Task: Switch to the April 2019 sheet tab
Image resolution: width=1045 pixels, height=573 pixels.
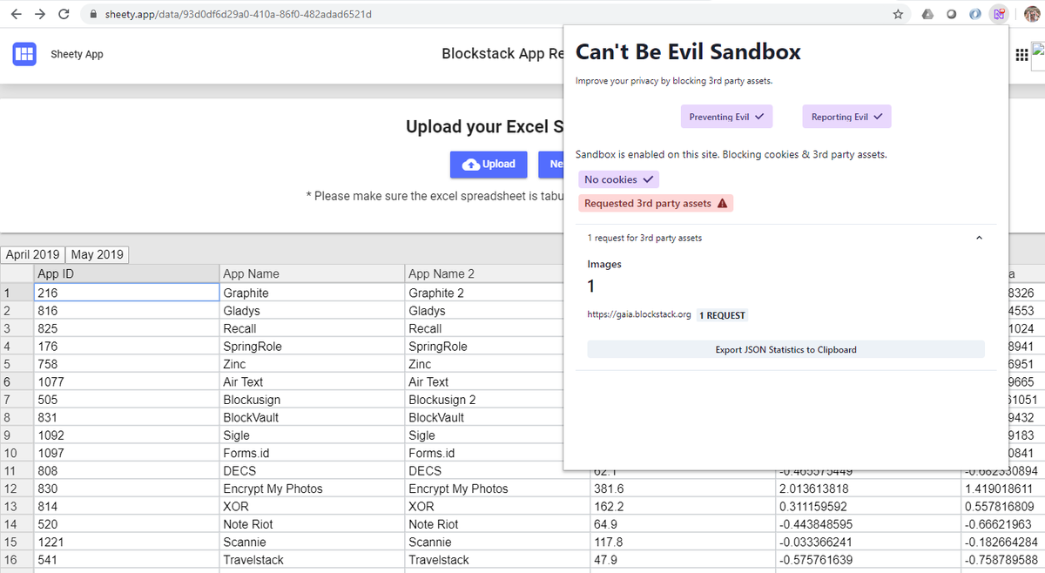Action: coord(34,255)
